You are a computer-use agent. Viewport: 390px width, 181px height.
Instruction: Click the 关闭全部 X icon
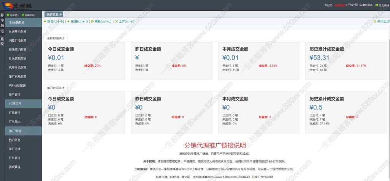coord(375,22)
